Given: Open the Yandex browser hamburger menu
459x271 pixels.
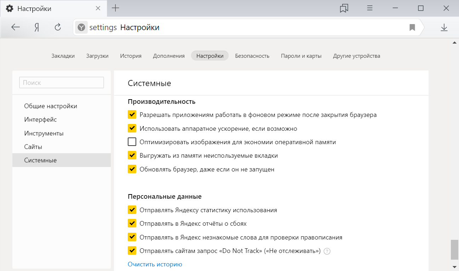Looking at the screenshot, I should pos(370,8).
